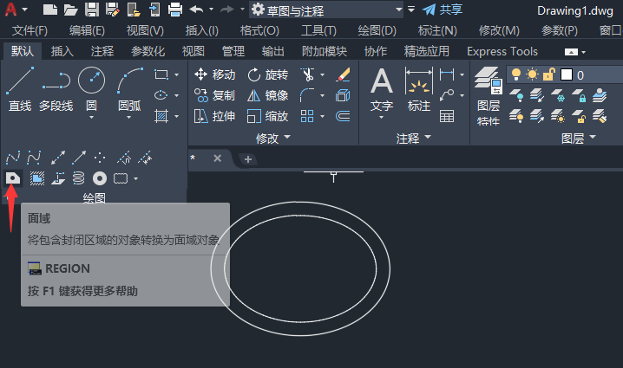623x368 pixels.
Task: Select the Wipeout icon
Action: coord(37,178)
